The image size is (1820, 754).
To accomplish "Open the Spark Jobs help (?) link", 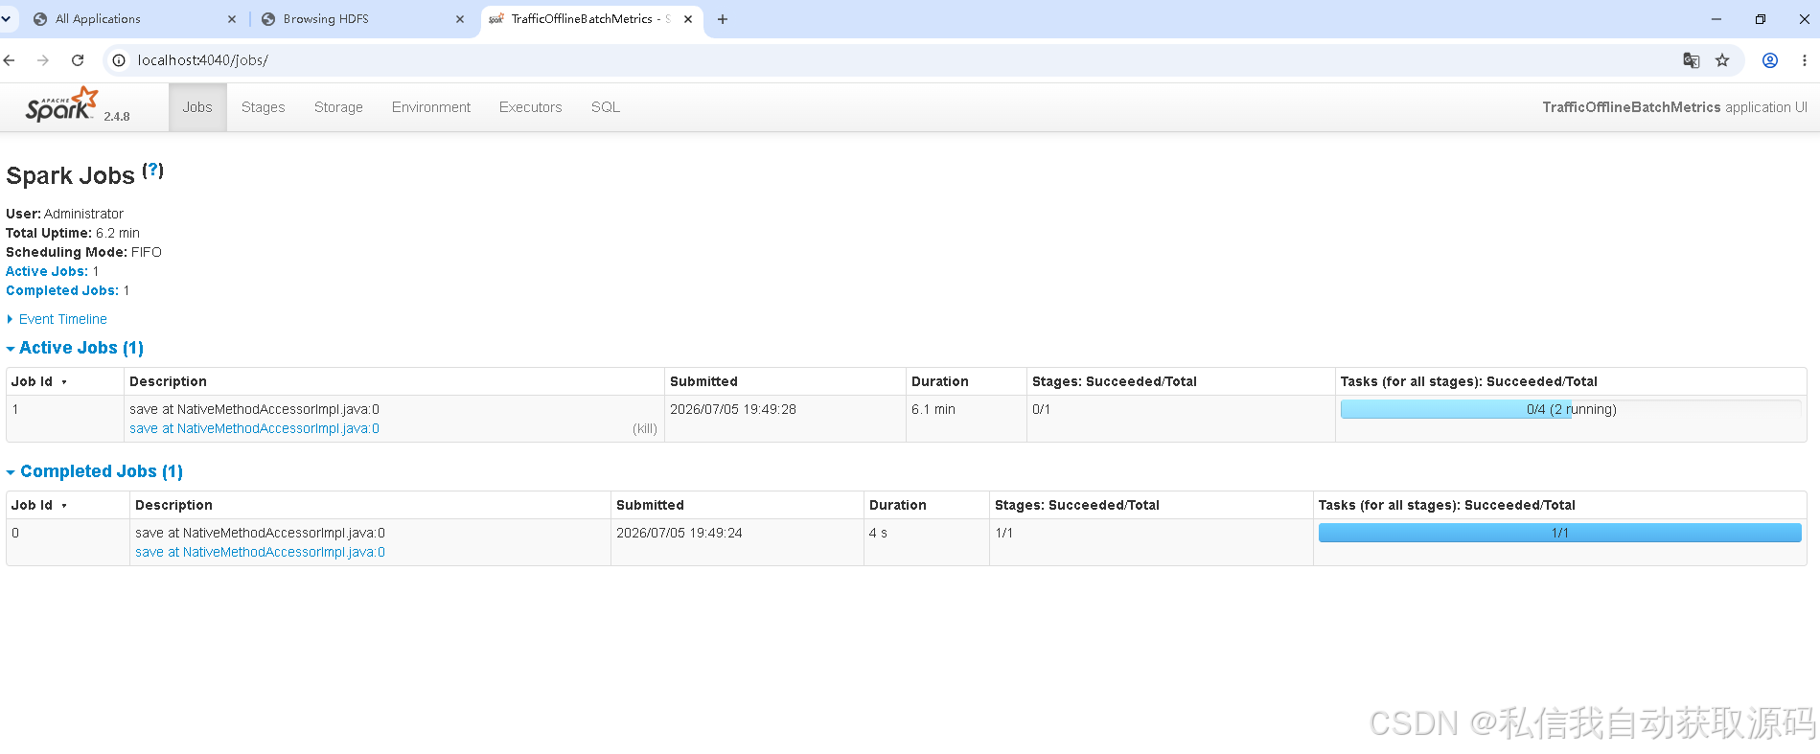I will click(x=153, y=171).
